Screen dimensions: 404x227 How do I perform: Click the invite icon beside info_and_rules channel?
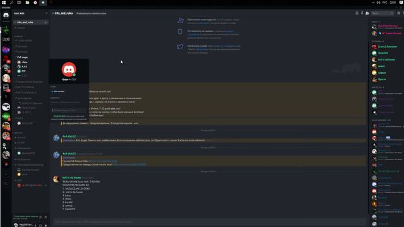pyautogui.click(x=45, y=23)
